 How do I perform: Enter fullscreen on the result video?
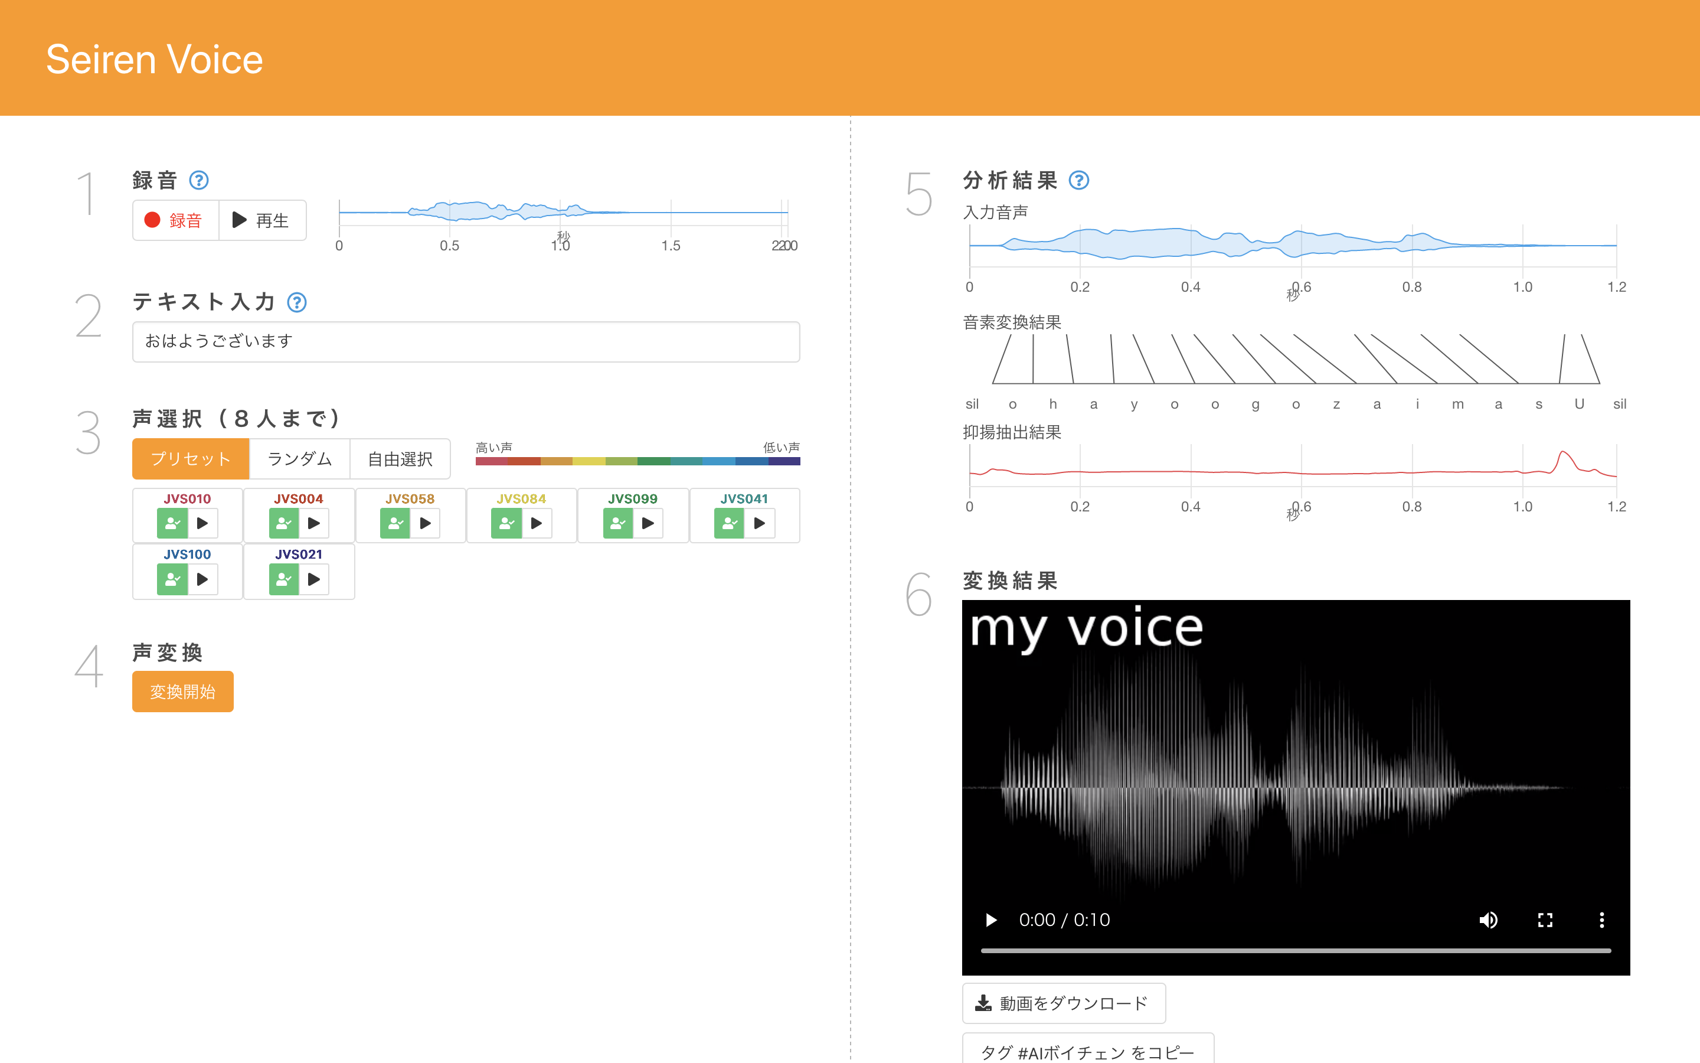[x=1545, y=919]
